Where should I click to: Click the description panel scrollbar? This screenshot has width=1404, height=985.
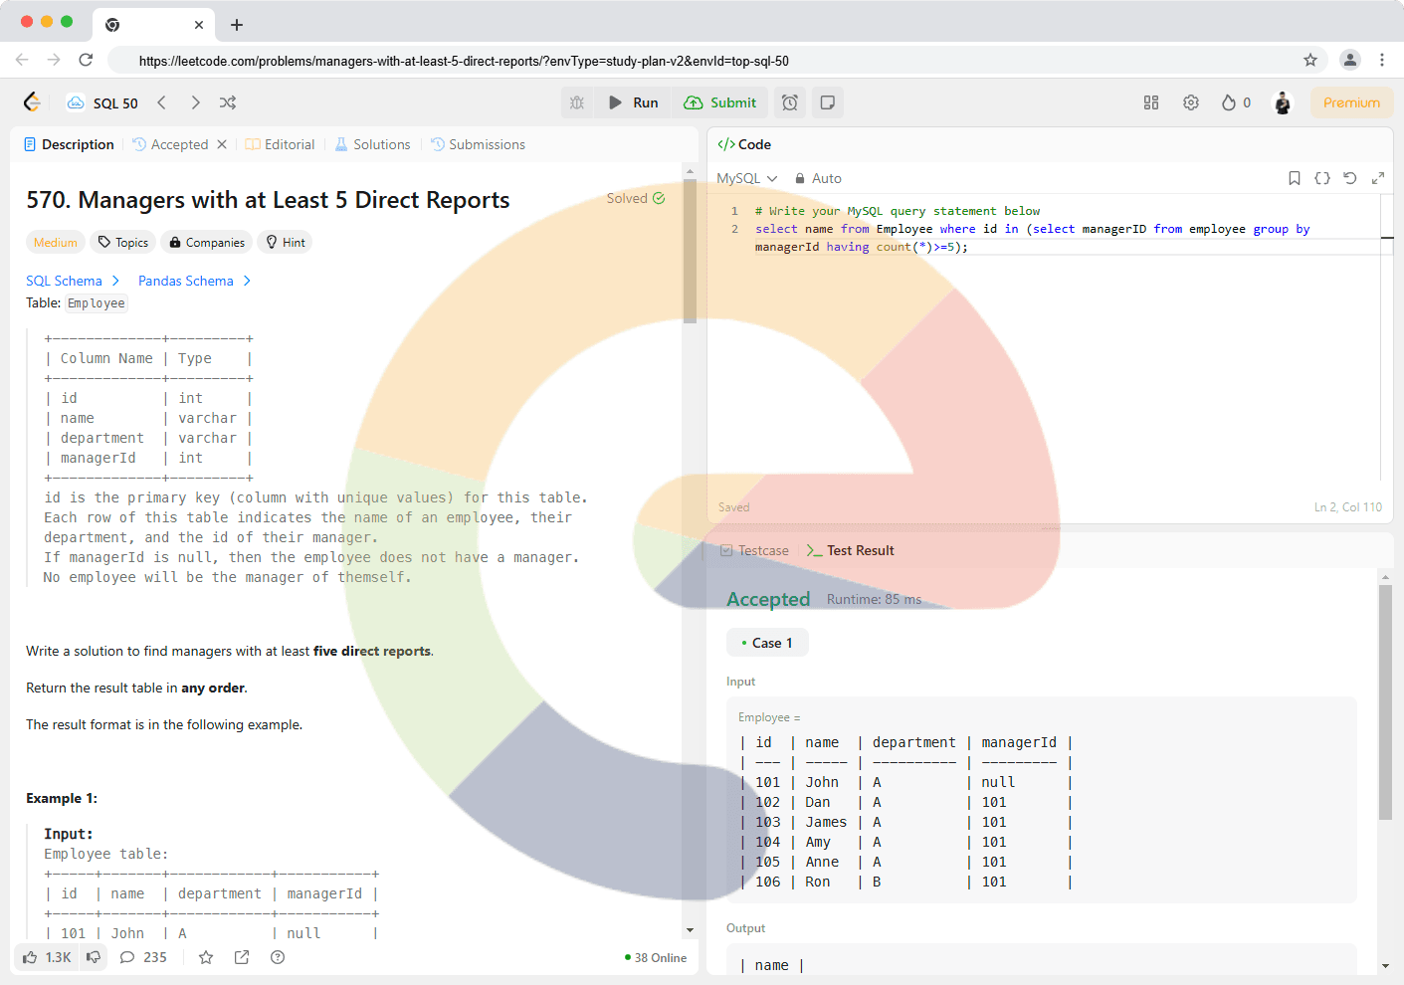click(x=690, y=251)
